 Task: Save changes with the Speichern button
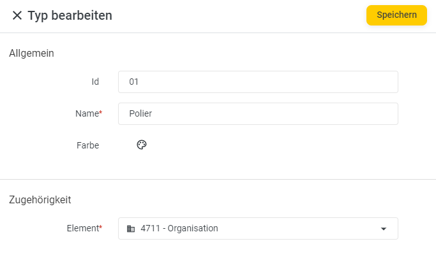[396, 15]
